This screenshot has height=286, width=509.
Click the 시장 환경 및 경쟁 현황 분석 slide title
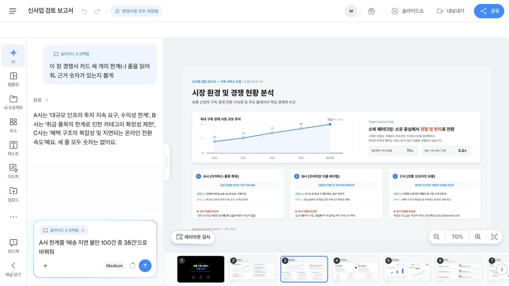coord(233,93)
